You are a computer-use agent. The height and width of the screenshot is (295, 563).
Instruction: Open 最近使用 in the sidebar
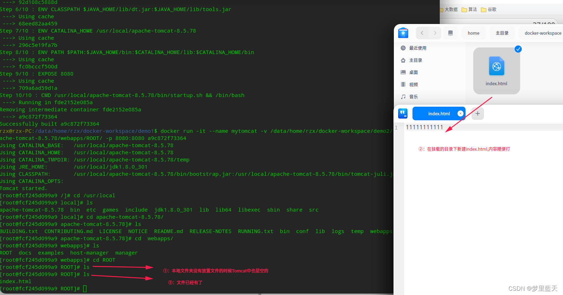418,48
